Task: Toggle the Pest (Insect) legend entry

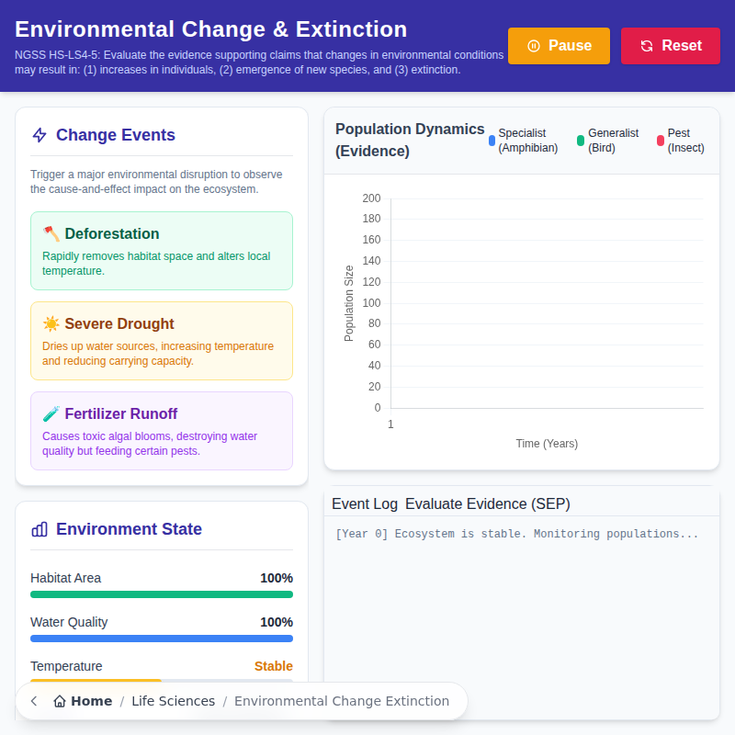Action: click(x=680, y=139)
